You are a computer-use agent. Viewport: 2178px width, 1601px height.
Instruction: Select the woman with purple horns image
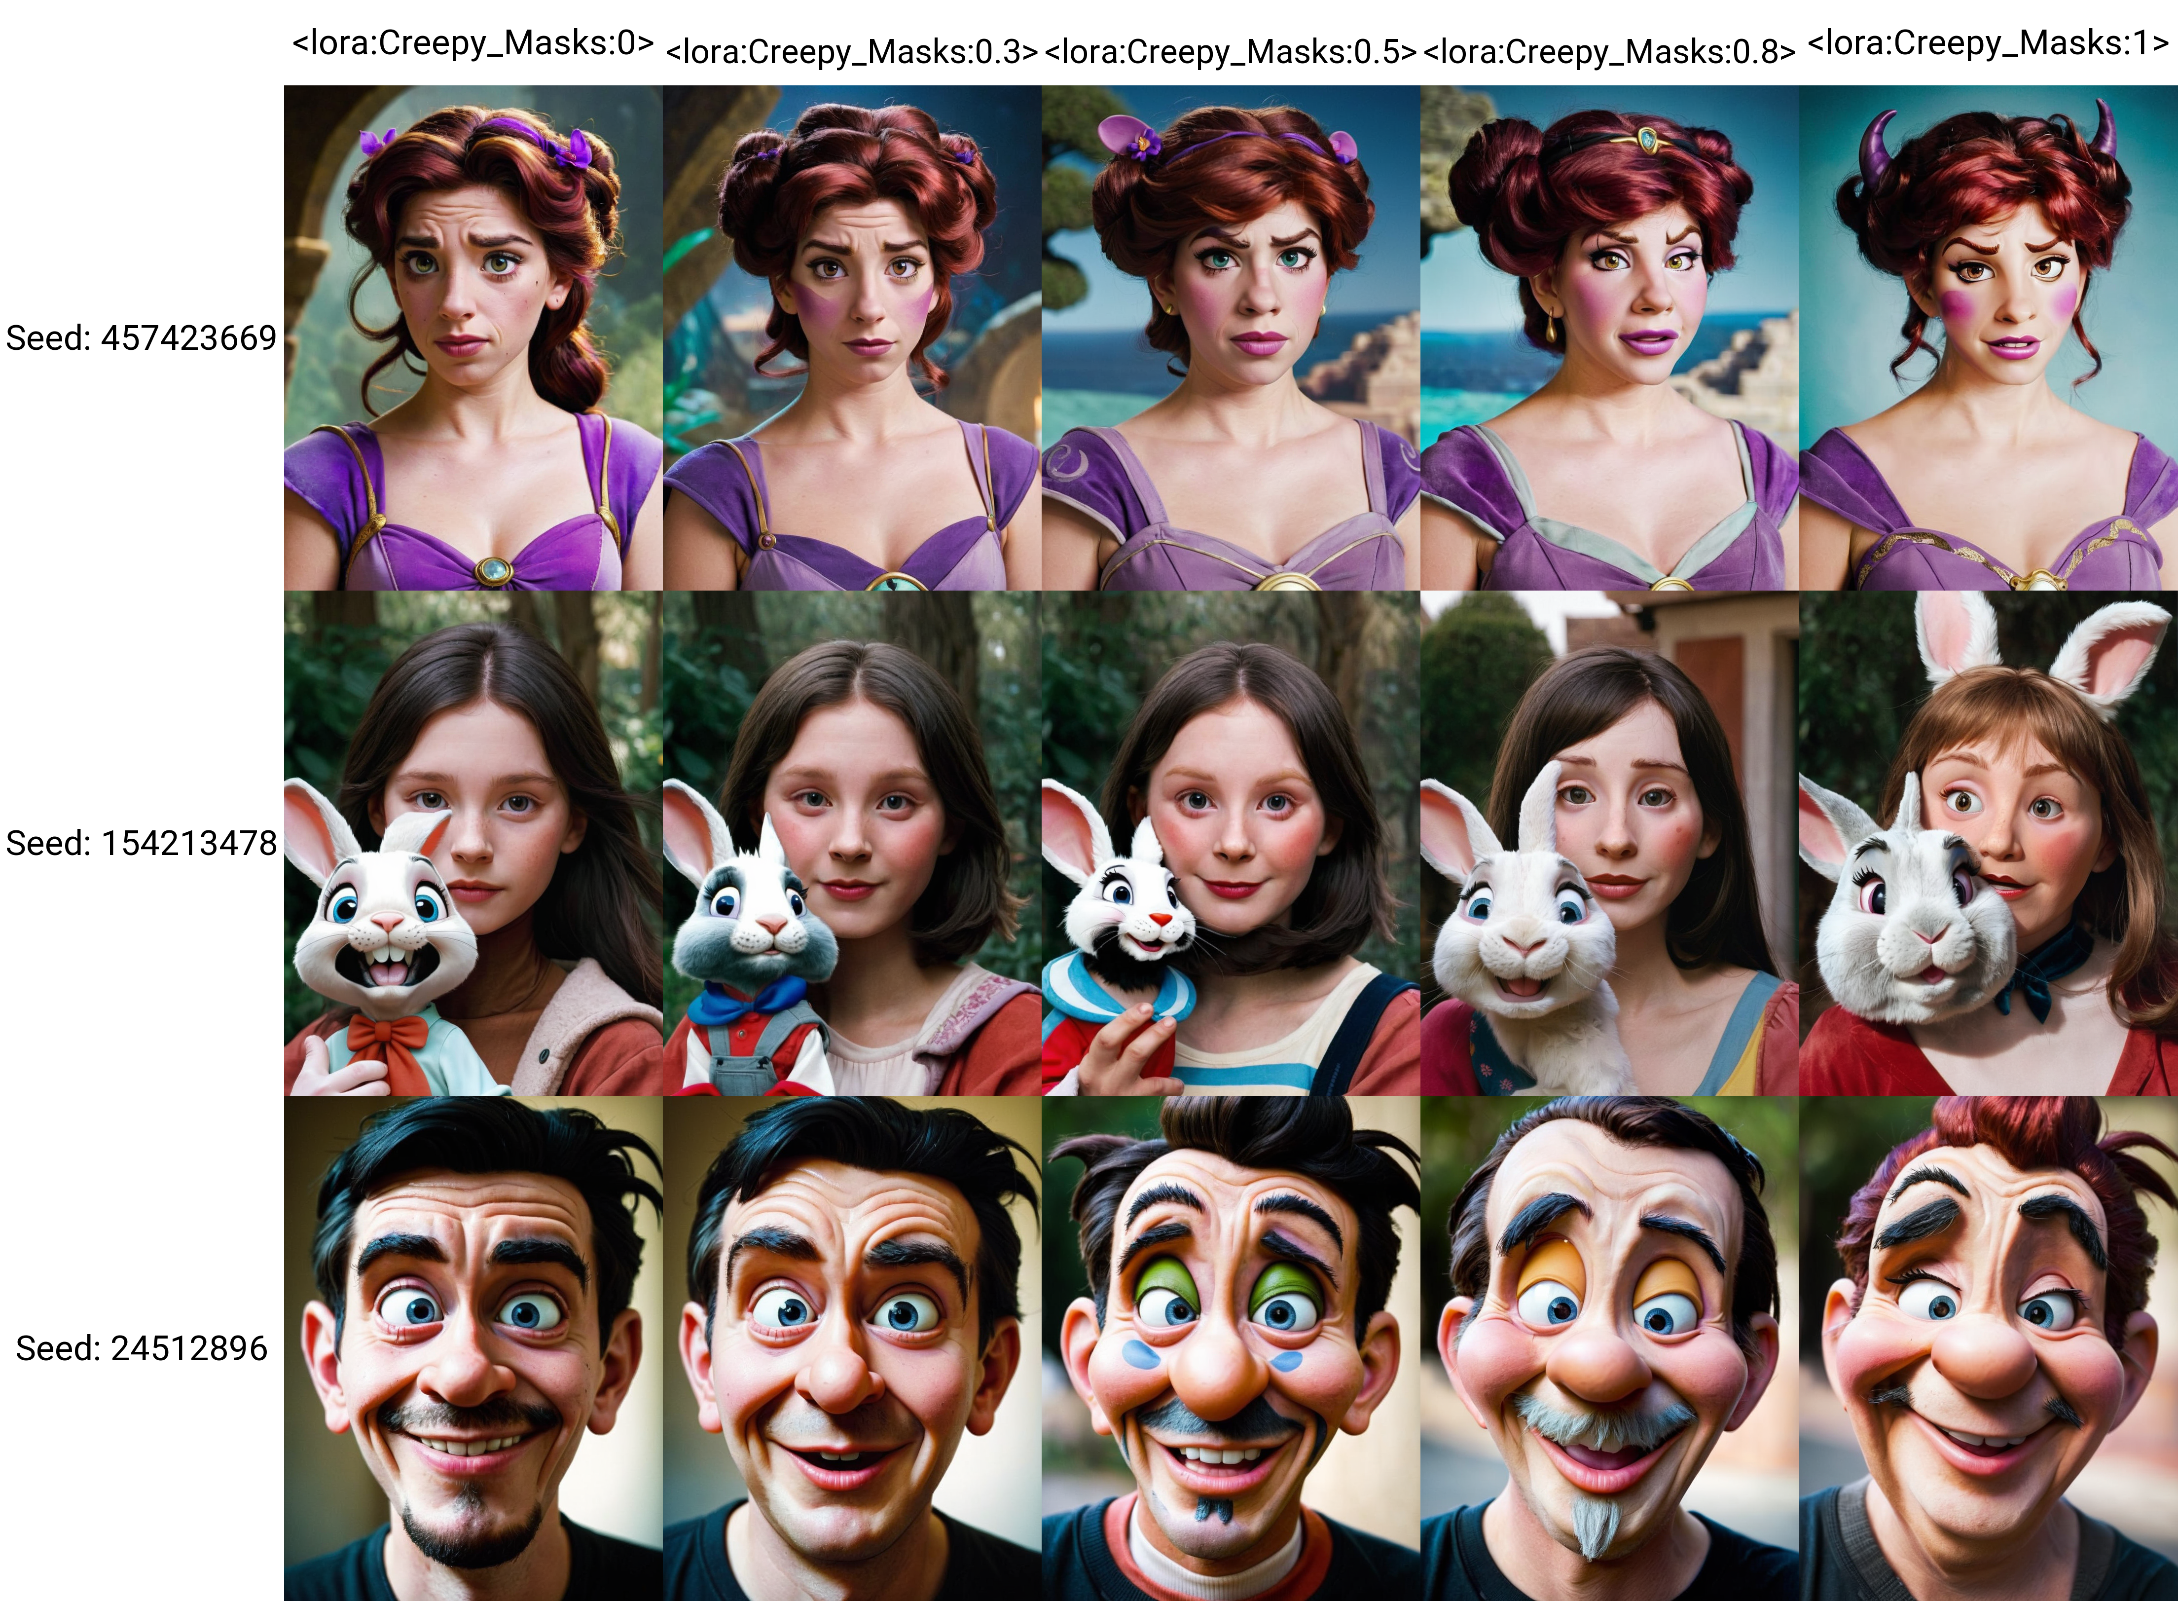coord(1988,337)
